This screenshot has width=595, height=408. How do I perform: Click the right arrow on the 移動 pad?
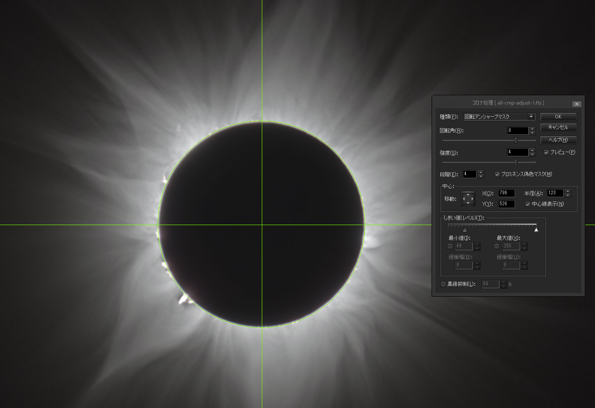point(473,199)
